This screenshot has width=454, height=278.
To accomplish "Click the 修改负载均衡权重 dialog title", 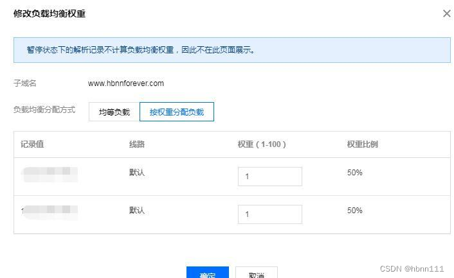I will (50, 13).
